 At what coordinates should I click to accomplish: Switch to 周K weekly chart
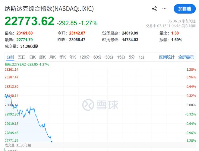43,57
